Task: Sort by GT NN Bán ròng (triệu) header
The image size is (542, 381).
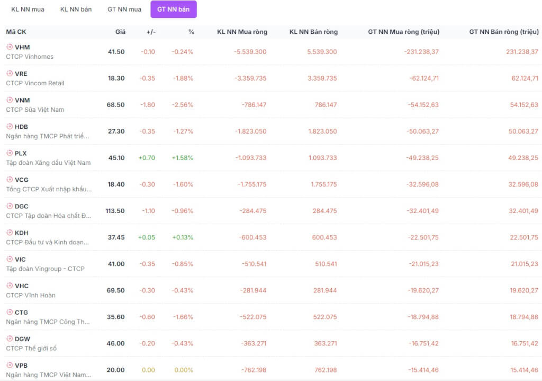Action: pos(504,32)
